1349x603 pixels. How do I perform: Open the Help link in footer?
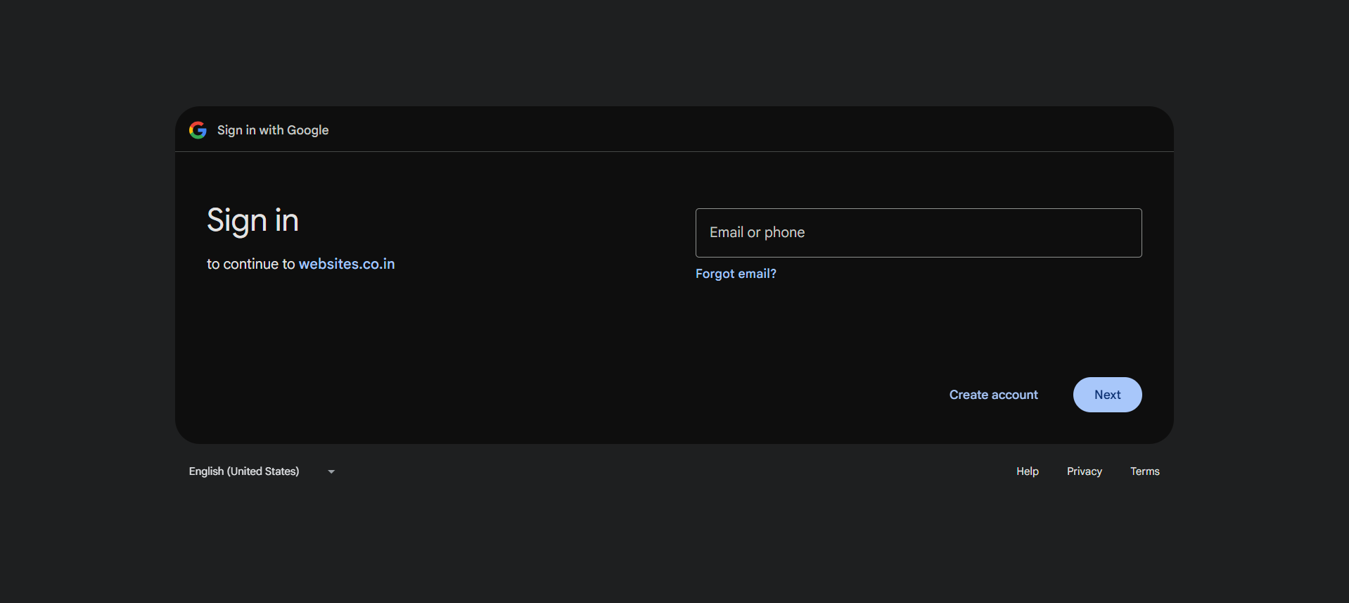(1027, 471)
